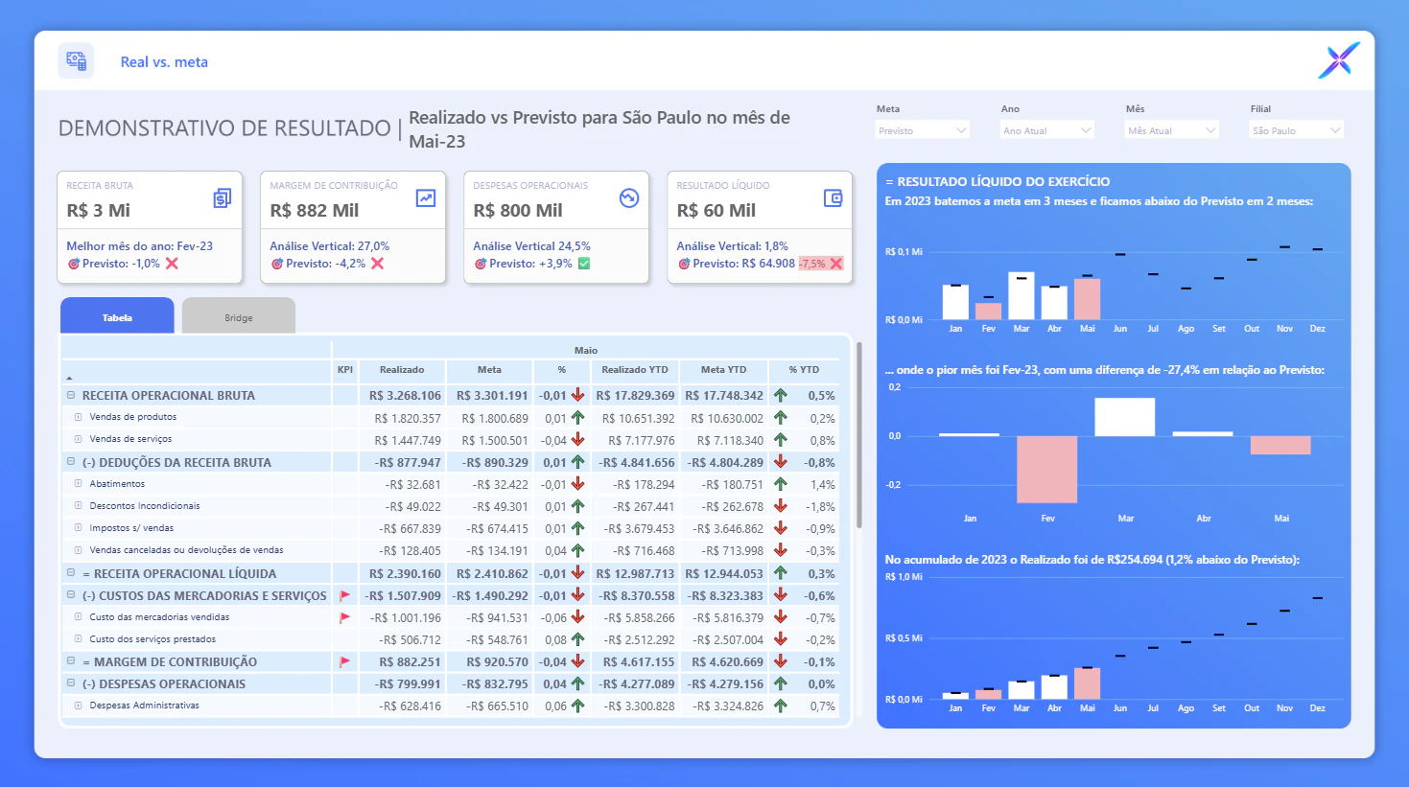Image resolution: width=1409 pixels, height=787 pixels.
Task: Click the green up arrow beside 0,08 in Custo dos serviços prestados row
Action: click(x=577, y=639)
